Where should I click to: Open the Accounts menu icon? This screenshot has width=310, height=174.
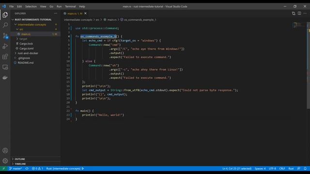click(5, 150)
